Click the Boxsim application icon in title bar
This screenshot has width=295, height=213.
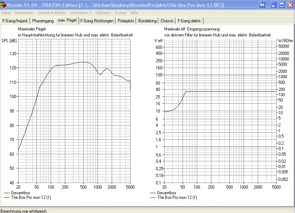point(3,5)
